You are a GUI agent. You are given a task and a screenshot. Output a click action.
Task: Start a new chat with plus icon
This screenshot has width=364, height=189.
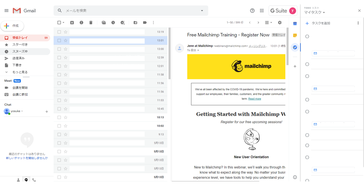(46, 111)
